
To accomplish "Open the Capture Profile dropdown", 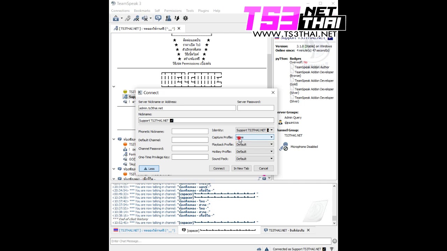I will click(255, 137).
